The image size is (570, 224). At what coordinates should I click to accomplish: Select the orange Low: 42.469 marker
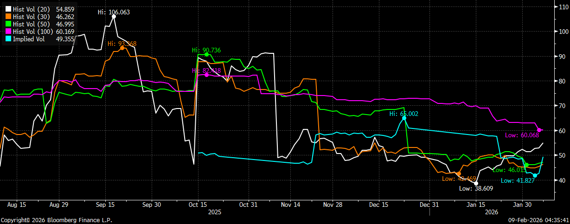pyautogui.click(x=459, y=173)
